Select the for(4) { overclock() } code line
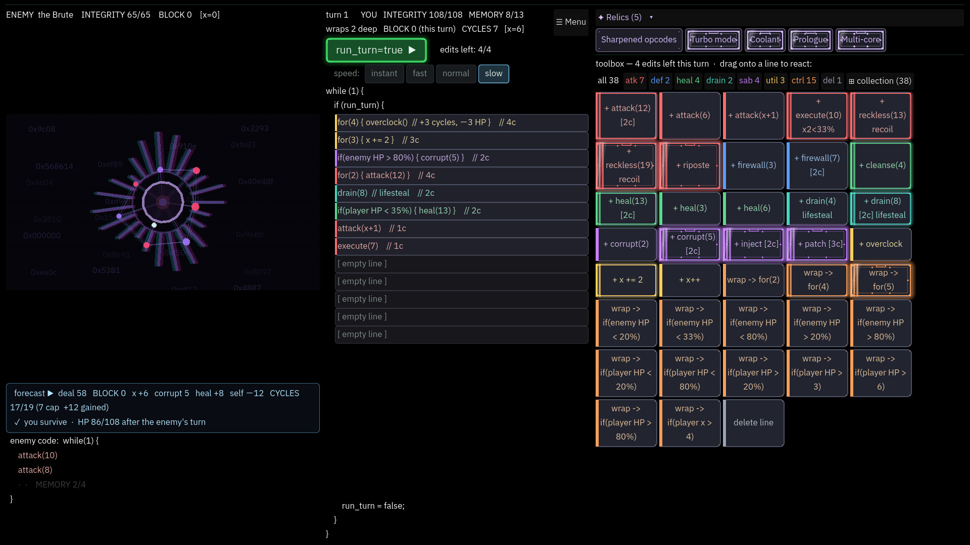The image size is (970, 545). pos(461,123)
